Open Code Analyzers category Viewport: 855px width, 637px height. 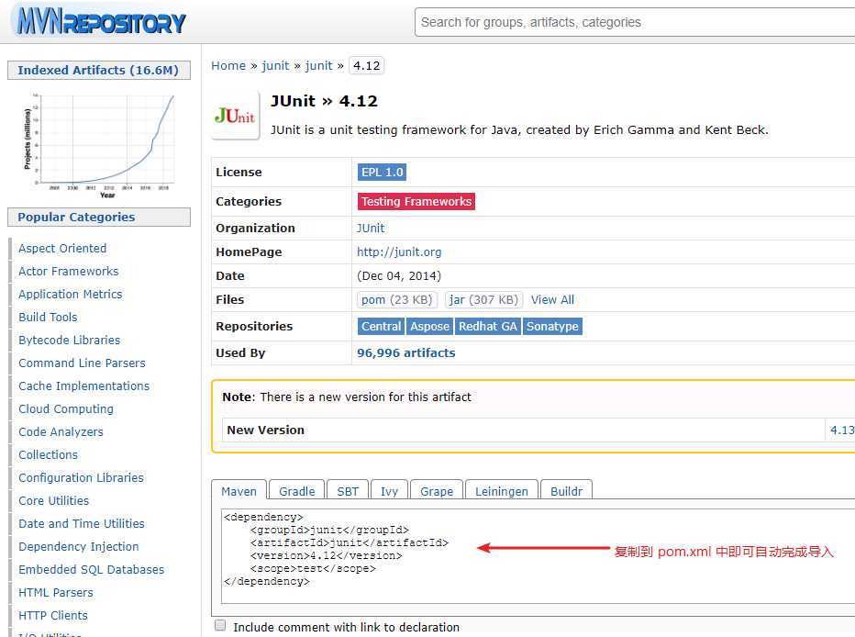[61, 431]
